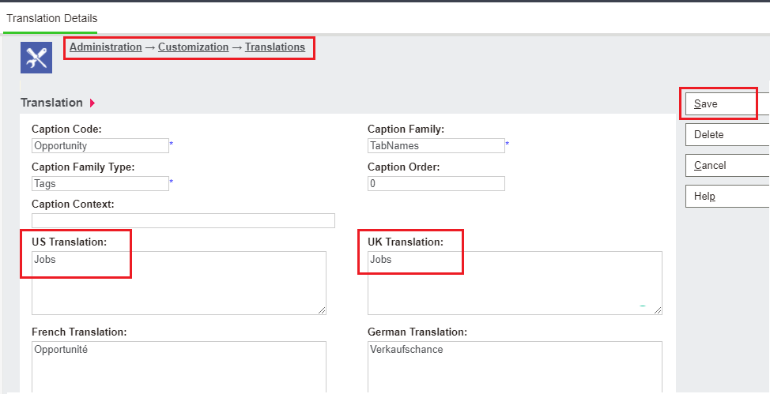Open the Help button
Viewport: 770px width, 394px height.
pos(727,197)
